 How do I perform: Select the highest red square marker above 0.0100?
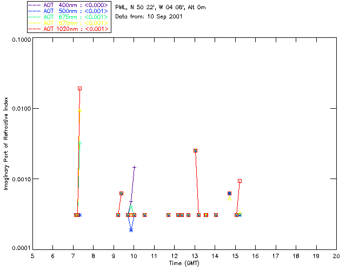click(x=79, y=89)
